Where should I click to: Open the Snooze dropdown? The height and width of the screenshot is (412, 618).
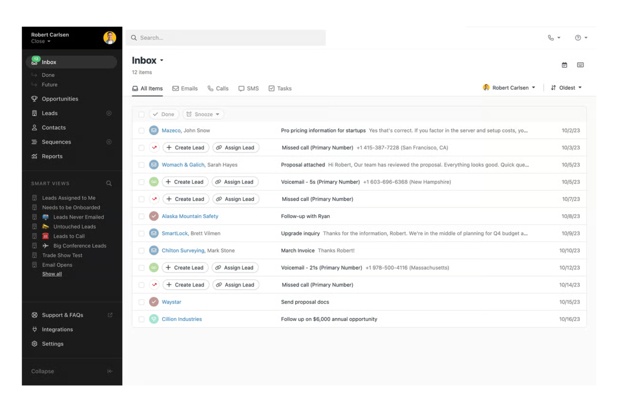(203, 114)
